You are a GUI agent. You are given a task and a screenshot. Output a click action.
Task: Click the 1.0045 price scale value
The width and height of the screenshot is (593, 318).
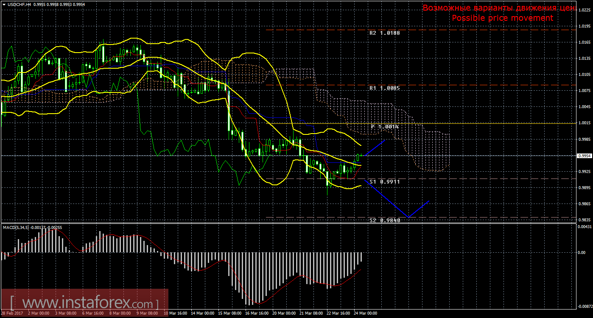click(x=584, y=106)
